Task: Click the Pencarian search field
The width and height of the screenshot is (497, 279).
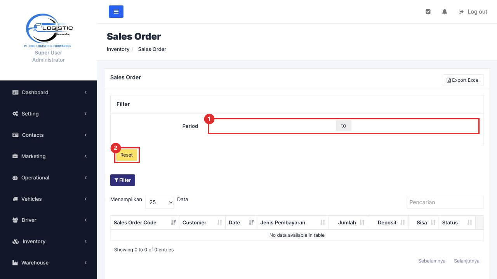Action: point(445,202)
